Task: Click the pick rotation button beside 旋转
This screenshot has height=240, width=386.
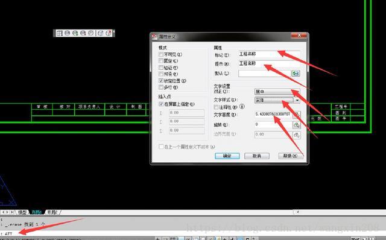Action: click(x=297, y=125)
